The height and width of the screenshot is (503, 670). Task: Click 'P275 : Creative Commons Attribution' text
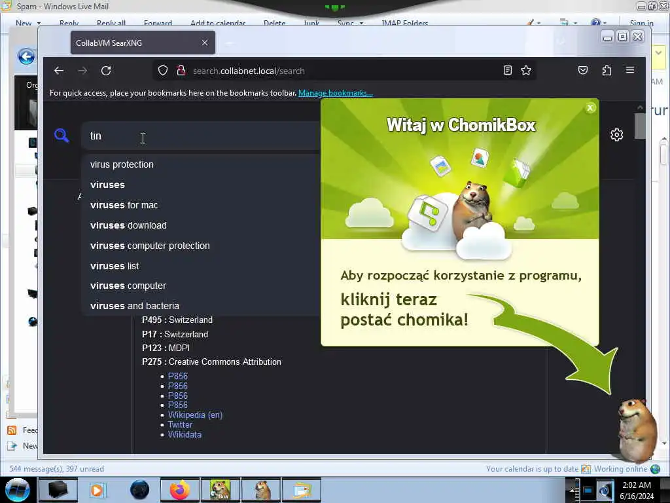(x=211, y=362)
